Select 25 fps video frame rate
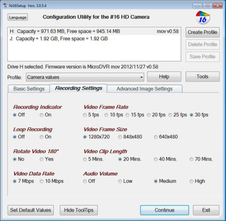This screenshot has width=226, height=221. (x=170, y=115)
